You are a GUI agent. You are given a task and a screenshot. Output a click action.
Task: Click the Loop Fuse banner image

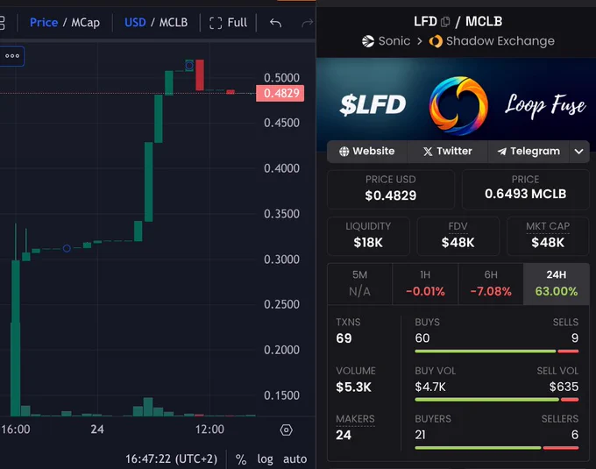pyautogui.click(x=456, y=100)
